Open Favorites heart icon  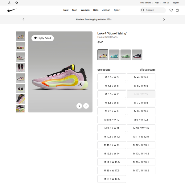(x=171, y=10)
